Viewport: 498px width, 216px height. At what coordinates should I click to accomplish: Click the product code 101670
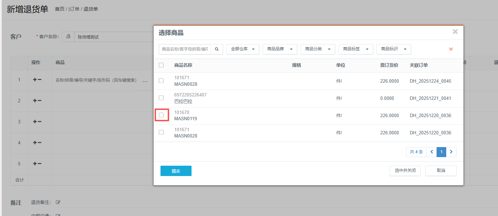[182, 113]
